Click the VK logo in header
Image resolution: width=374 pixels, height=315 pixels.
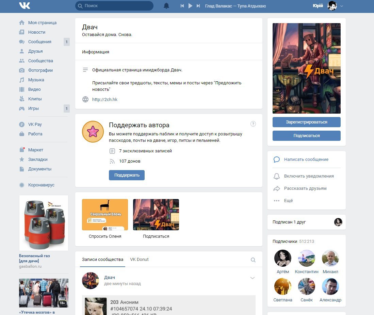click(x=25, y=5)
